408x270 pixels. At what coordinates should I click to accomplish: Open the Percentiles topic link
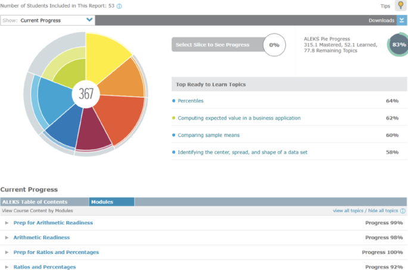click(x=191, y=101)
